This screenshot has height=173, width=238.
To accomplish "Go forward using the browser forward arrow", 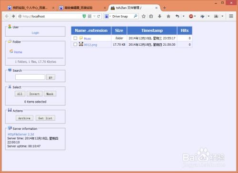I will click(x=13, y=16).
